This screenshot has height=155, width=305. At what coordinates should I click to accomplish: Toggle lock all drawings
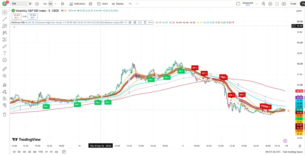tap(5, 98)
